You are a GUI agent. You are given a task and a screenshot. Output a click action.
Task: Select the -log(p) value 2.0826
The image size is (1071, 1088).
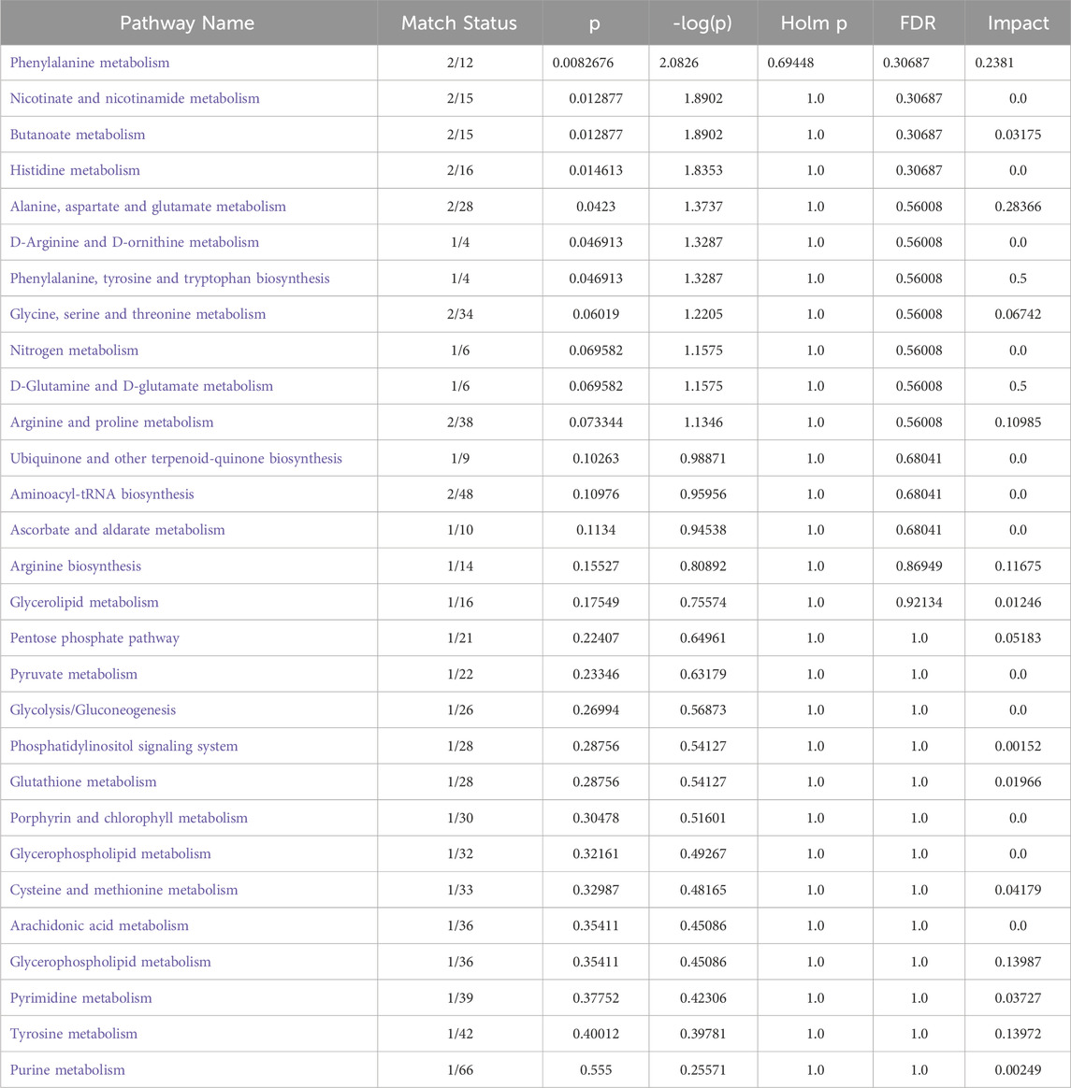click(678, 63)
